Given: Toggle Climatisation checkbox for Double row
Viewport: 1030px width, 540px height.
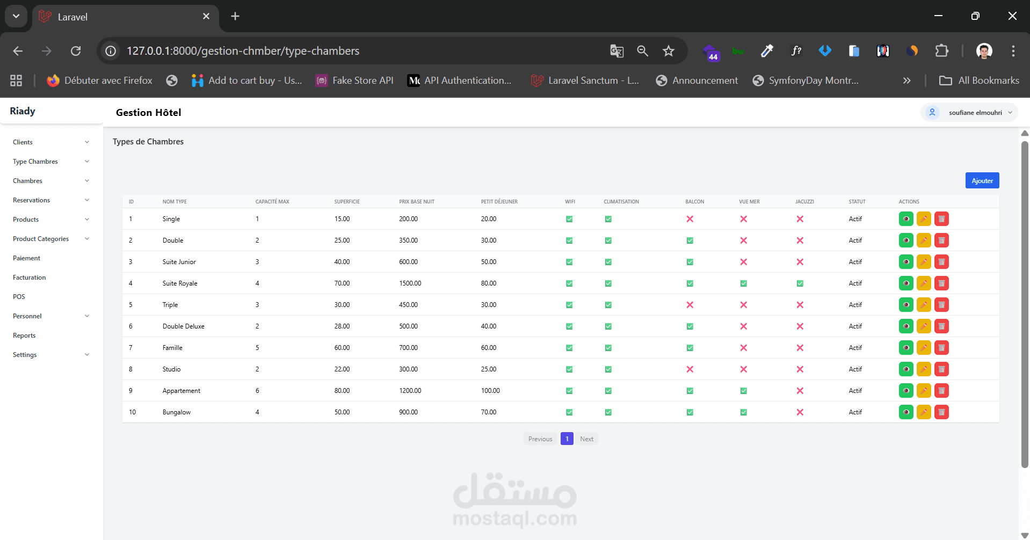Looking at the screenshot, I should tap(608, 240).
